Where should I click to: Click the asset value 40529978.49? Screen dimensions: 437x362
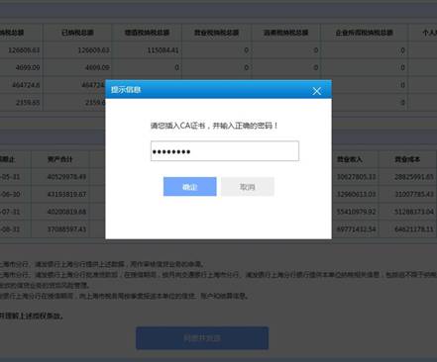point(66,177)
